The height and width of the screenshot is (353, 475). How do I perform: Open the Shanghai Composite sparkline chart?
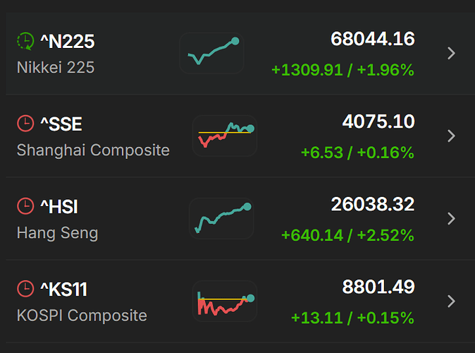[225, 136]
